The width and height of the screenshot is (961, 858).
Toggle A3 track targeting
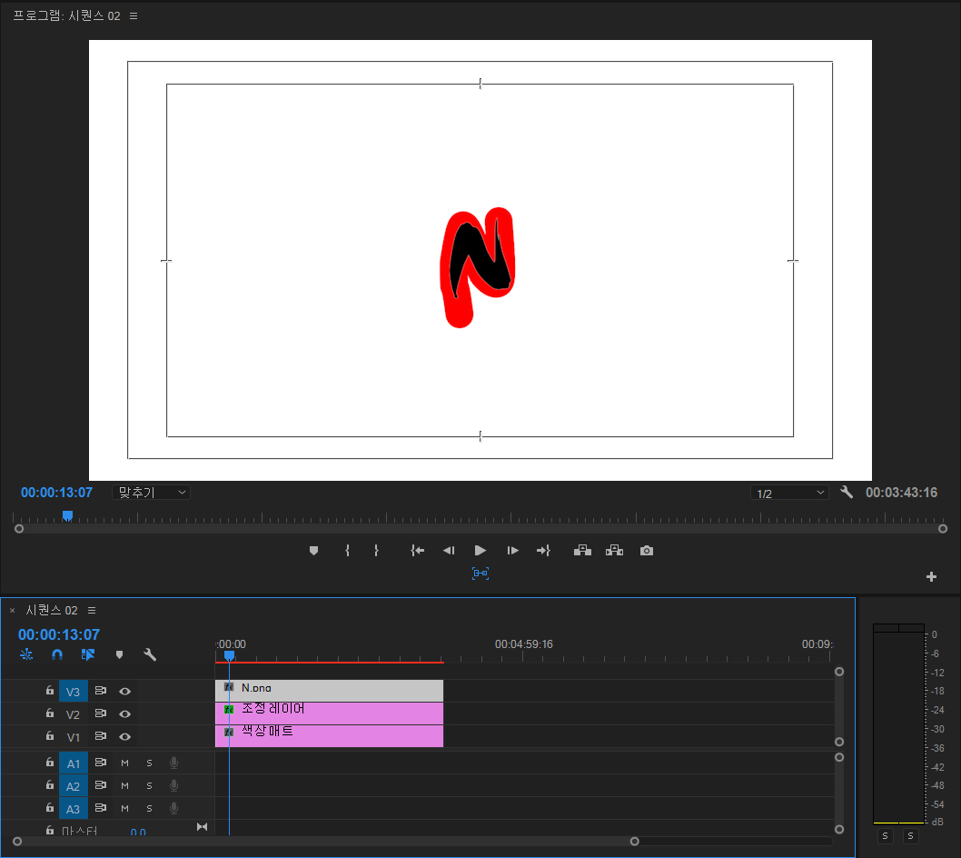click(73, 808)
